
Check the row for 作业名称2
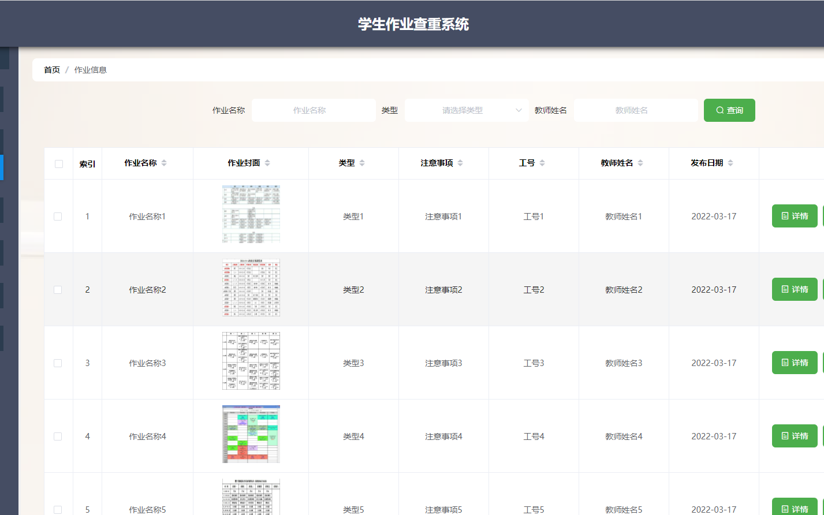[58, 290]
